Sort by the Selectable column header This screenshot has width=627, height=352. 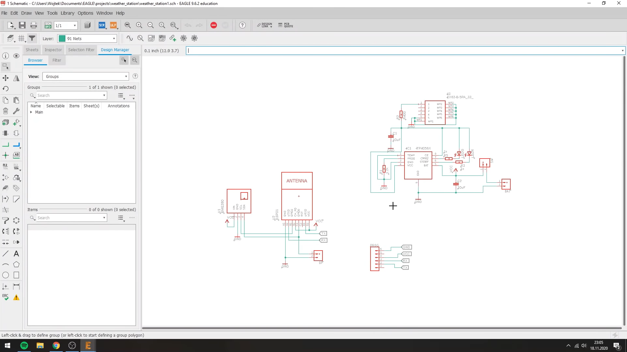pos(55,106)
